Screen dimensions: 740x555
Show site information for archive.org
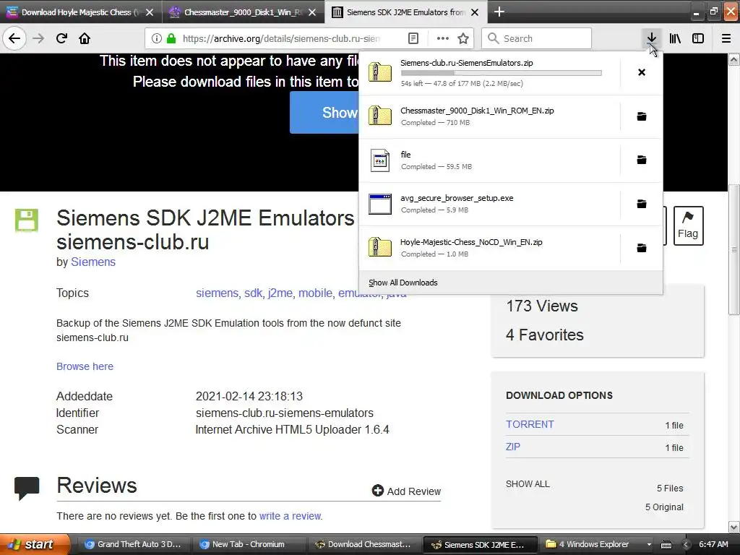click(x=157, y=38)
